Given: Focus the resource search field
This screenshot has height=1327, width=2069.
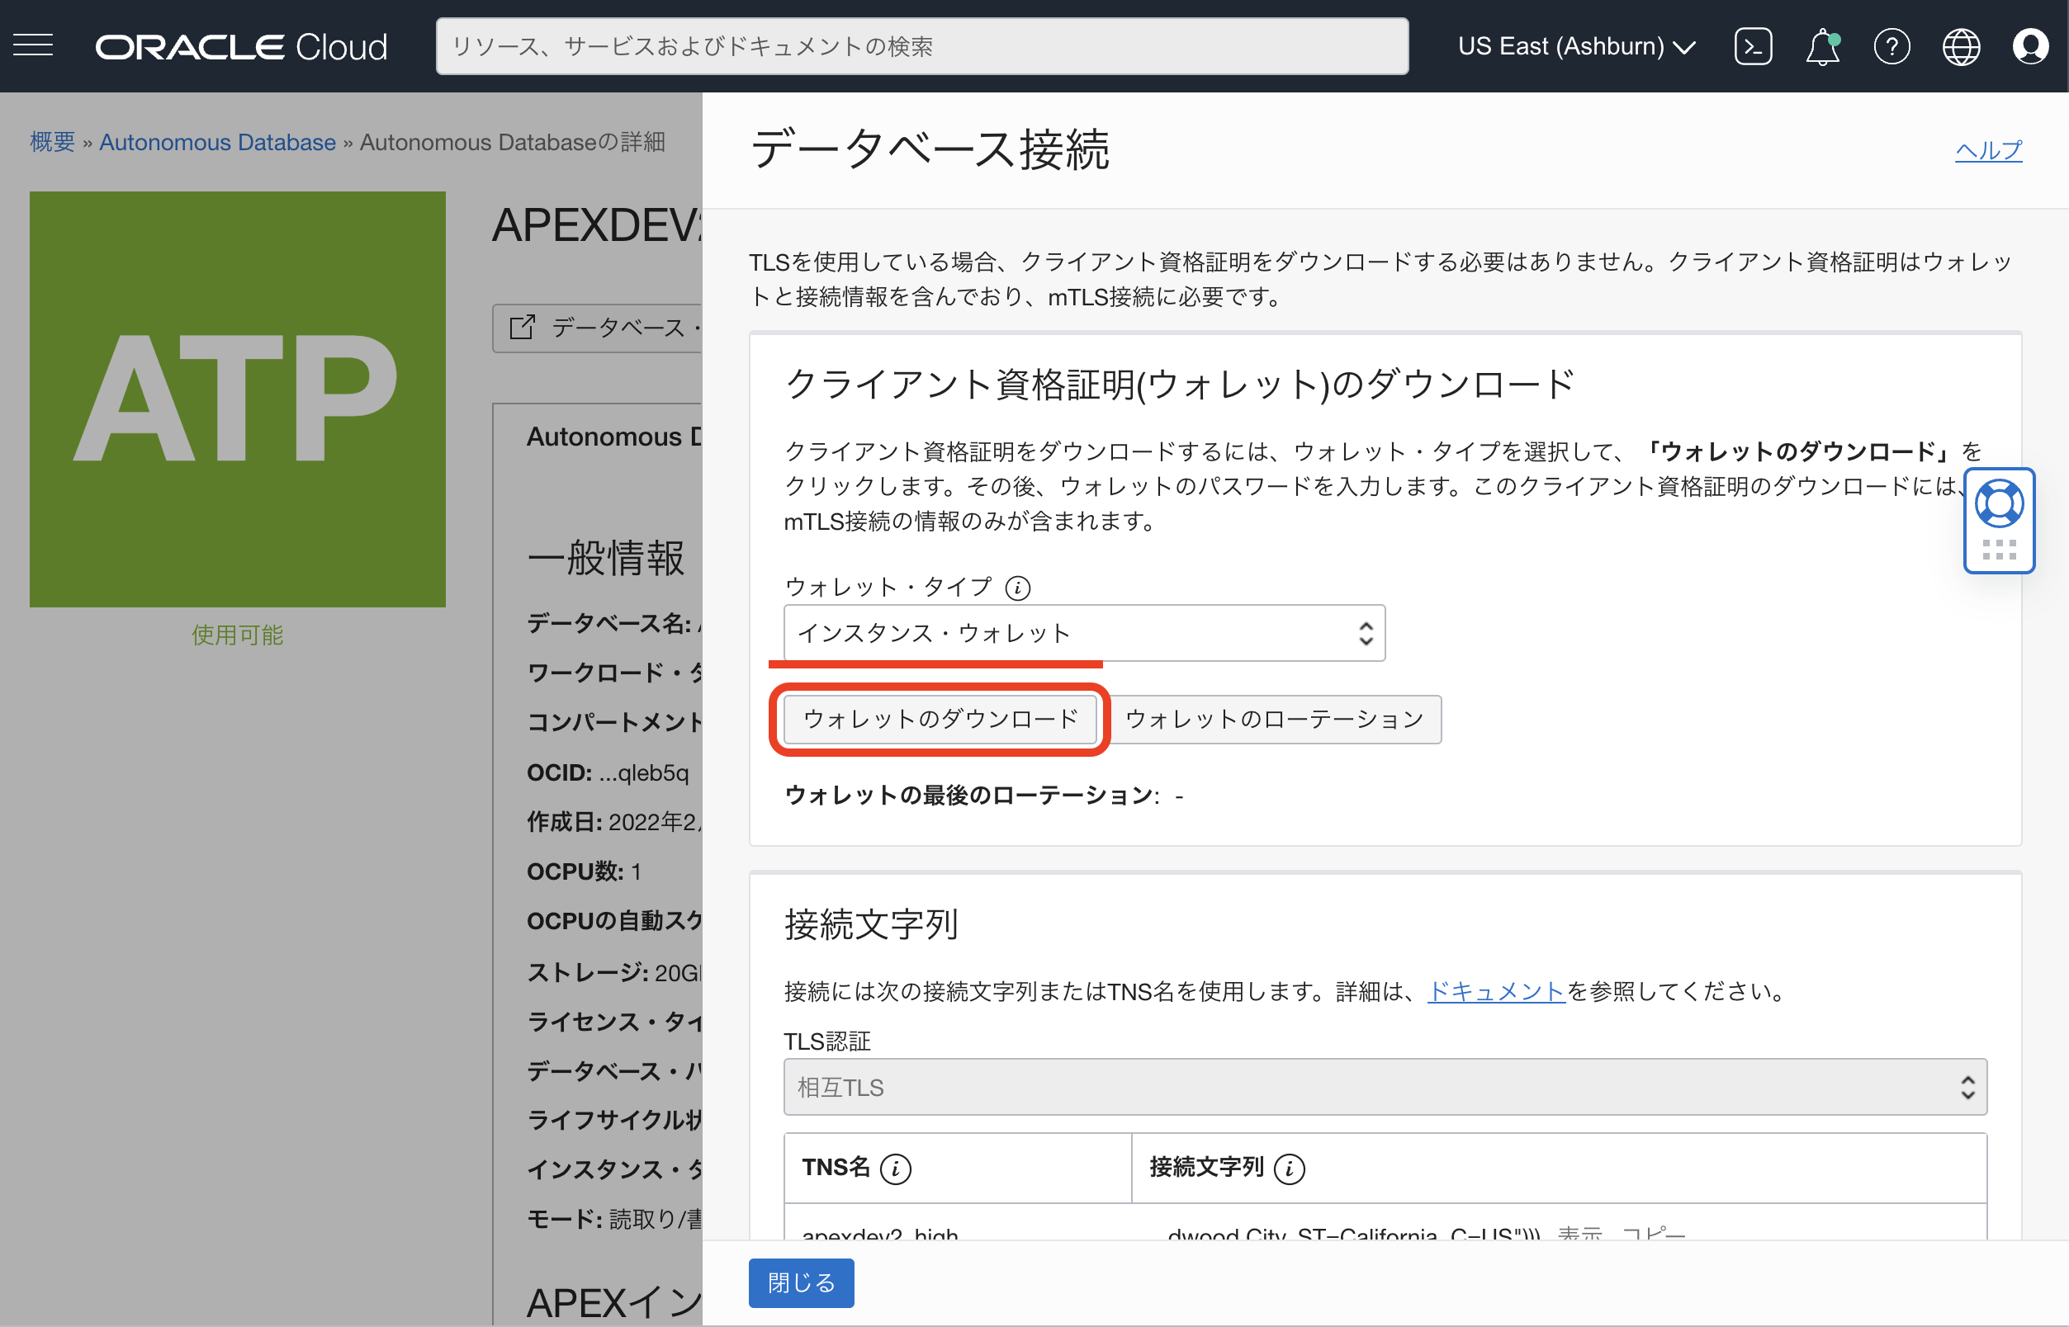Looking at the screenshot, I should (921, 46).
